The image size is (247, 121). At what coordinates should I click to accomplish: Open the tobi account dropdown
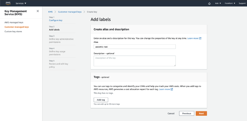[218, 3]
